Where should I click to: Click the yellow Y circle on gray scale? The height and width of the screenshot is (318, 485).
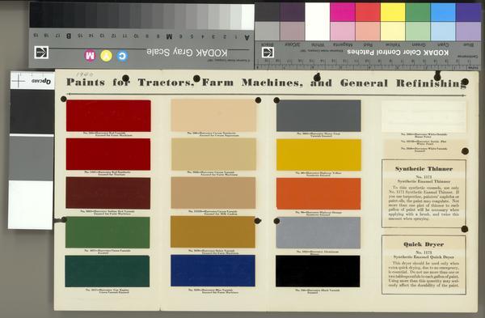106,56
